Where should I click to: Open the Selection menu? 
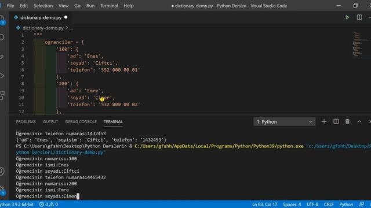(43, 6)
